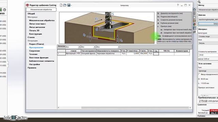Click the scroll left arrow
Image resolution: width=218 pixels, height=122 pixels.
[59, 108]
